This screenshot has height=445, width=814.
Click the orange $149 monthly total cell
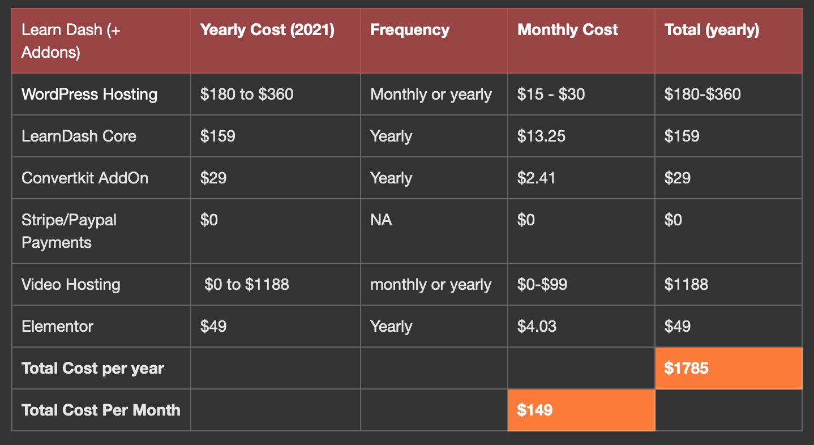(x=581, y=410)
